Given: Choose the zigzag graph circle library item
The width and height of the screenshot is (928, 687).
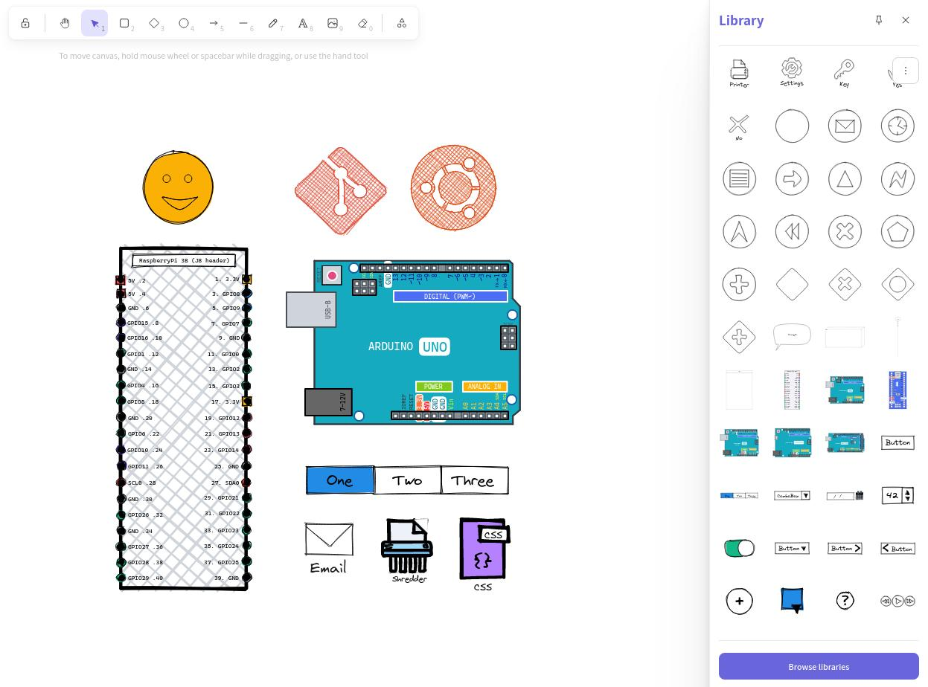Looking at the screenshot, I should [897, 178].
